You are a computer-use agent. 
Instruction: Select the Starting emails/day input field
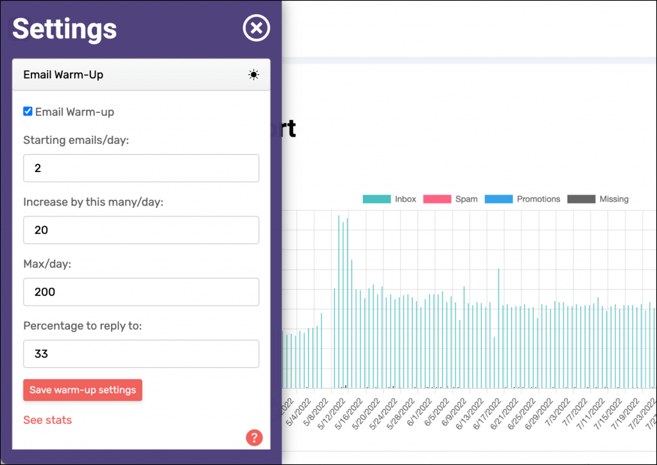coord(141,168)
